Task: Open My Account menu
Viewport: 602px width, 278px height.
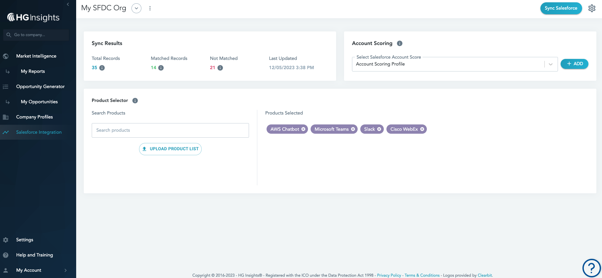Action: 29,270
